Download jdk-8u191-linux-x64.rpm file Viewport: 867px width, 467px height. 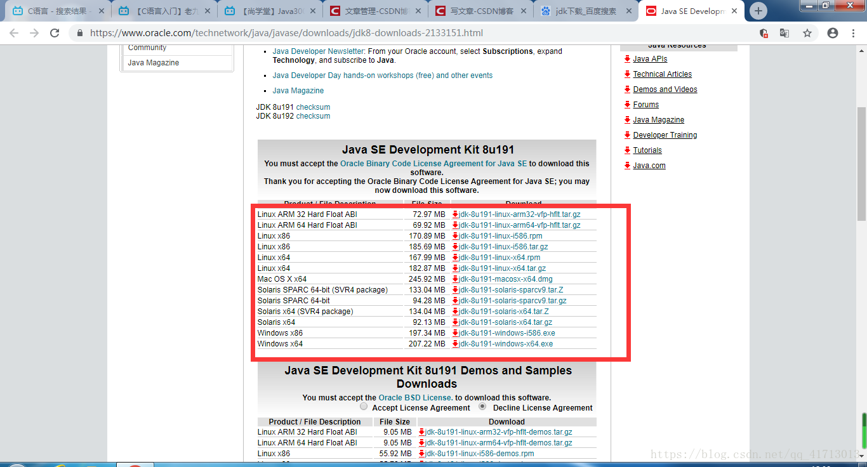coord(500,258)
